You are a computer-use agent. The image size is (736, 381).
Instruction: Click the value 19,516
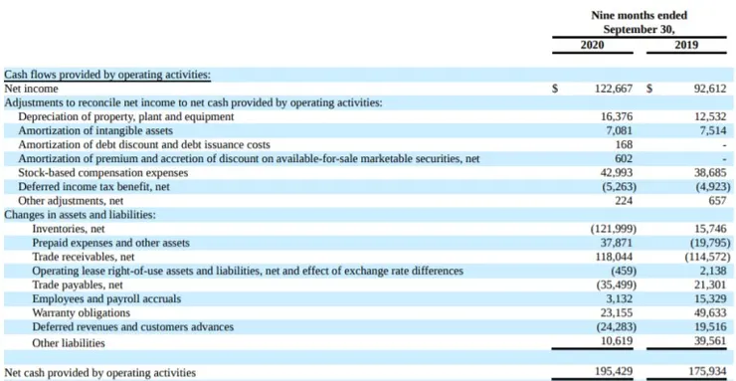pos(711,326)
